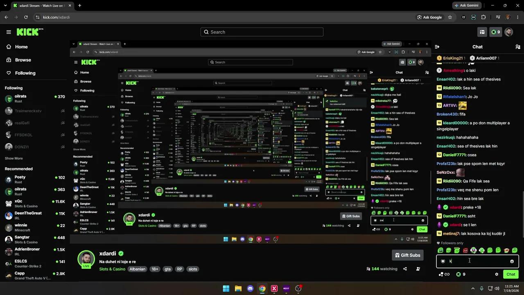Viewport: 524px width, 295px height.
Task: Expand Show More under Following list
Action: [x=14, y=158]
